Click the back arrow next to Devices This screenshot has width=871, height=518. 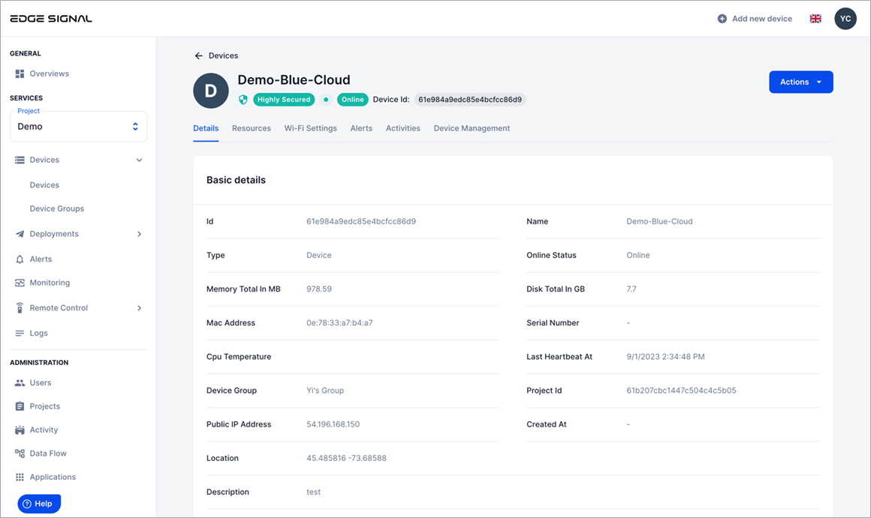198,55
